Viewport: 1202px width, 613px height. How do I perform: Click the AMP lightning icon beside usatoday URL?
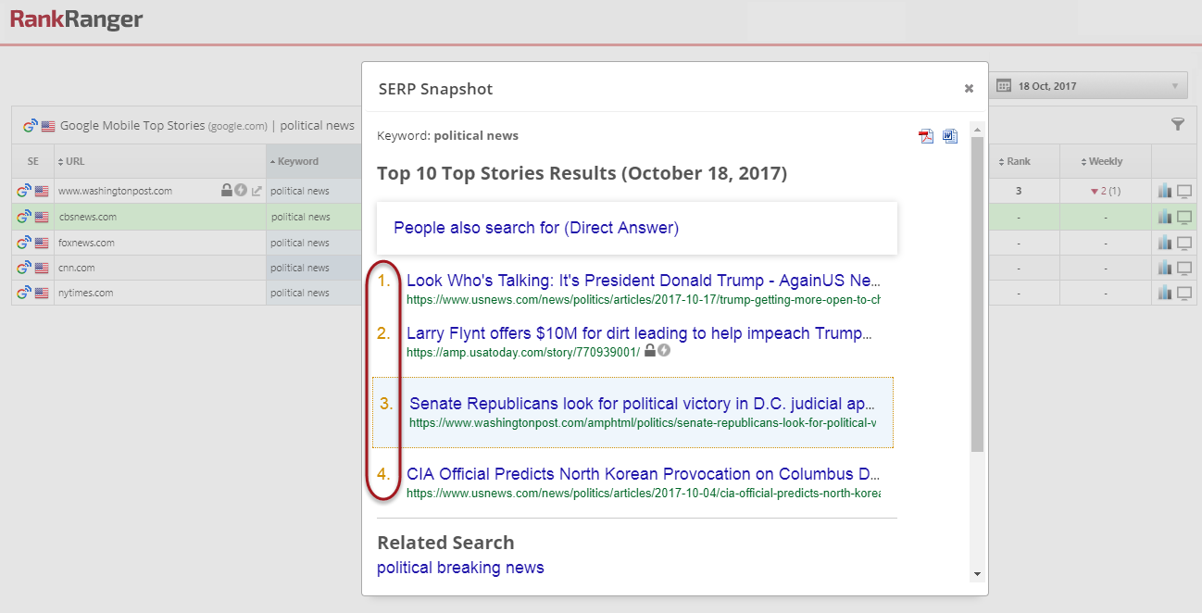[664, 351]
